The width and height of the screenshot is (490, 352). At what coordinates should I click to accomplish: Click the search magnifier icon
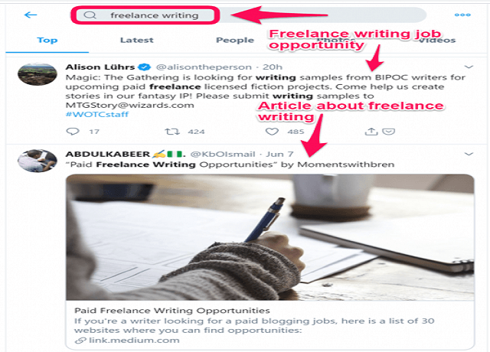pyautogui.click(x=90, y=15)
